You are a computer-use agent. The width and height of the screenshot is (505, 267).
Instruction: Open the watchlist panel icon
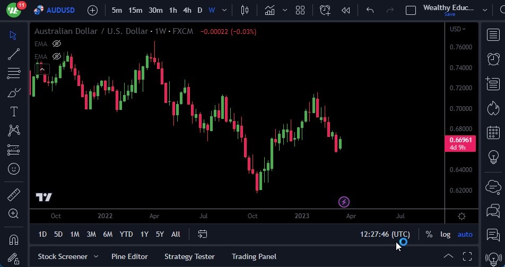(x=493, y=35)
